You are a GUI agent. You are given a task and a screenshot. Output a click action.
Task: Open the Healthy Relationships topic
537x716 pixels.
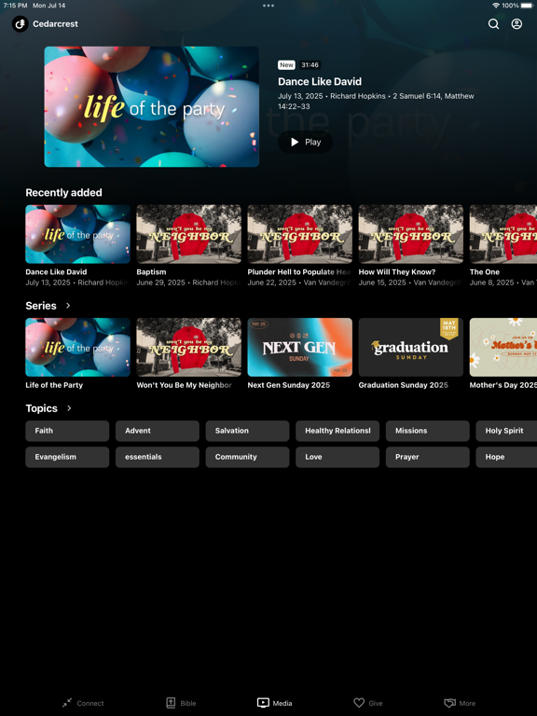[x=337, y=431]
